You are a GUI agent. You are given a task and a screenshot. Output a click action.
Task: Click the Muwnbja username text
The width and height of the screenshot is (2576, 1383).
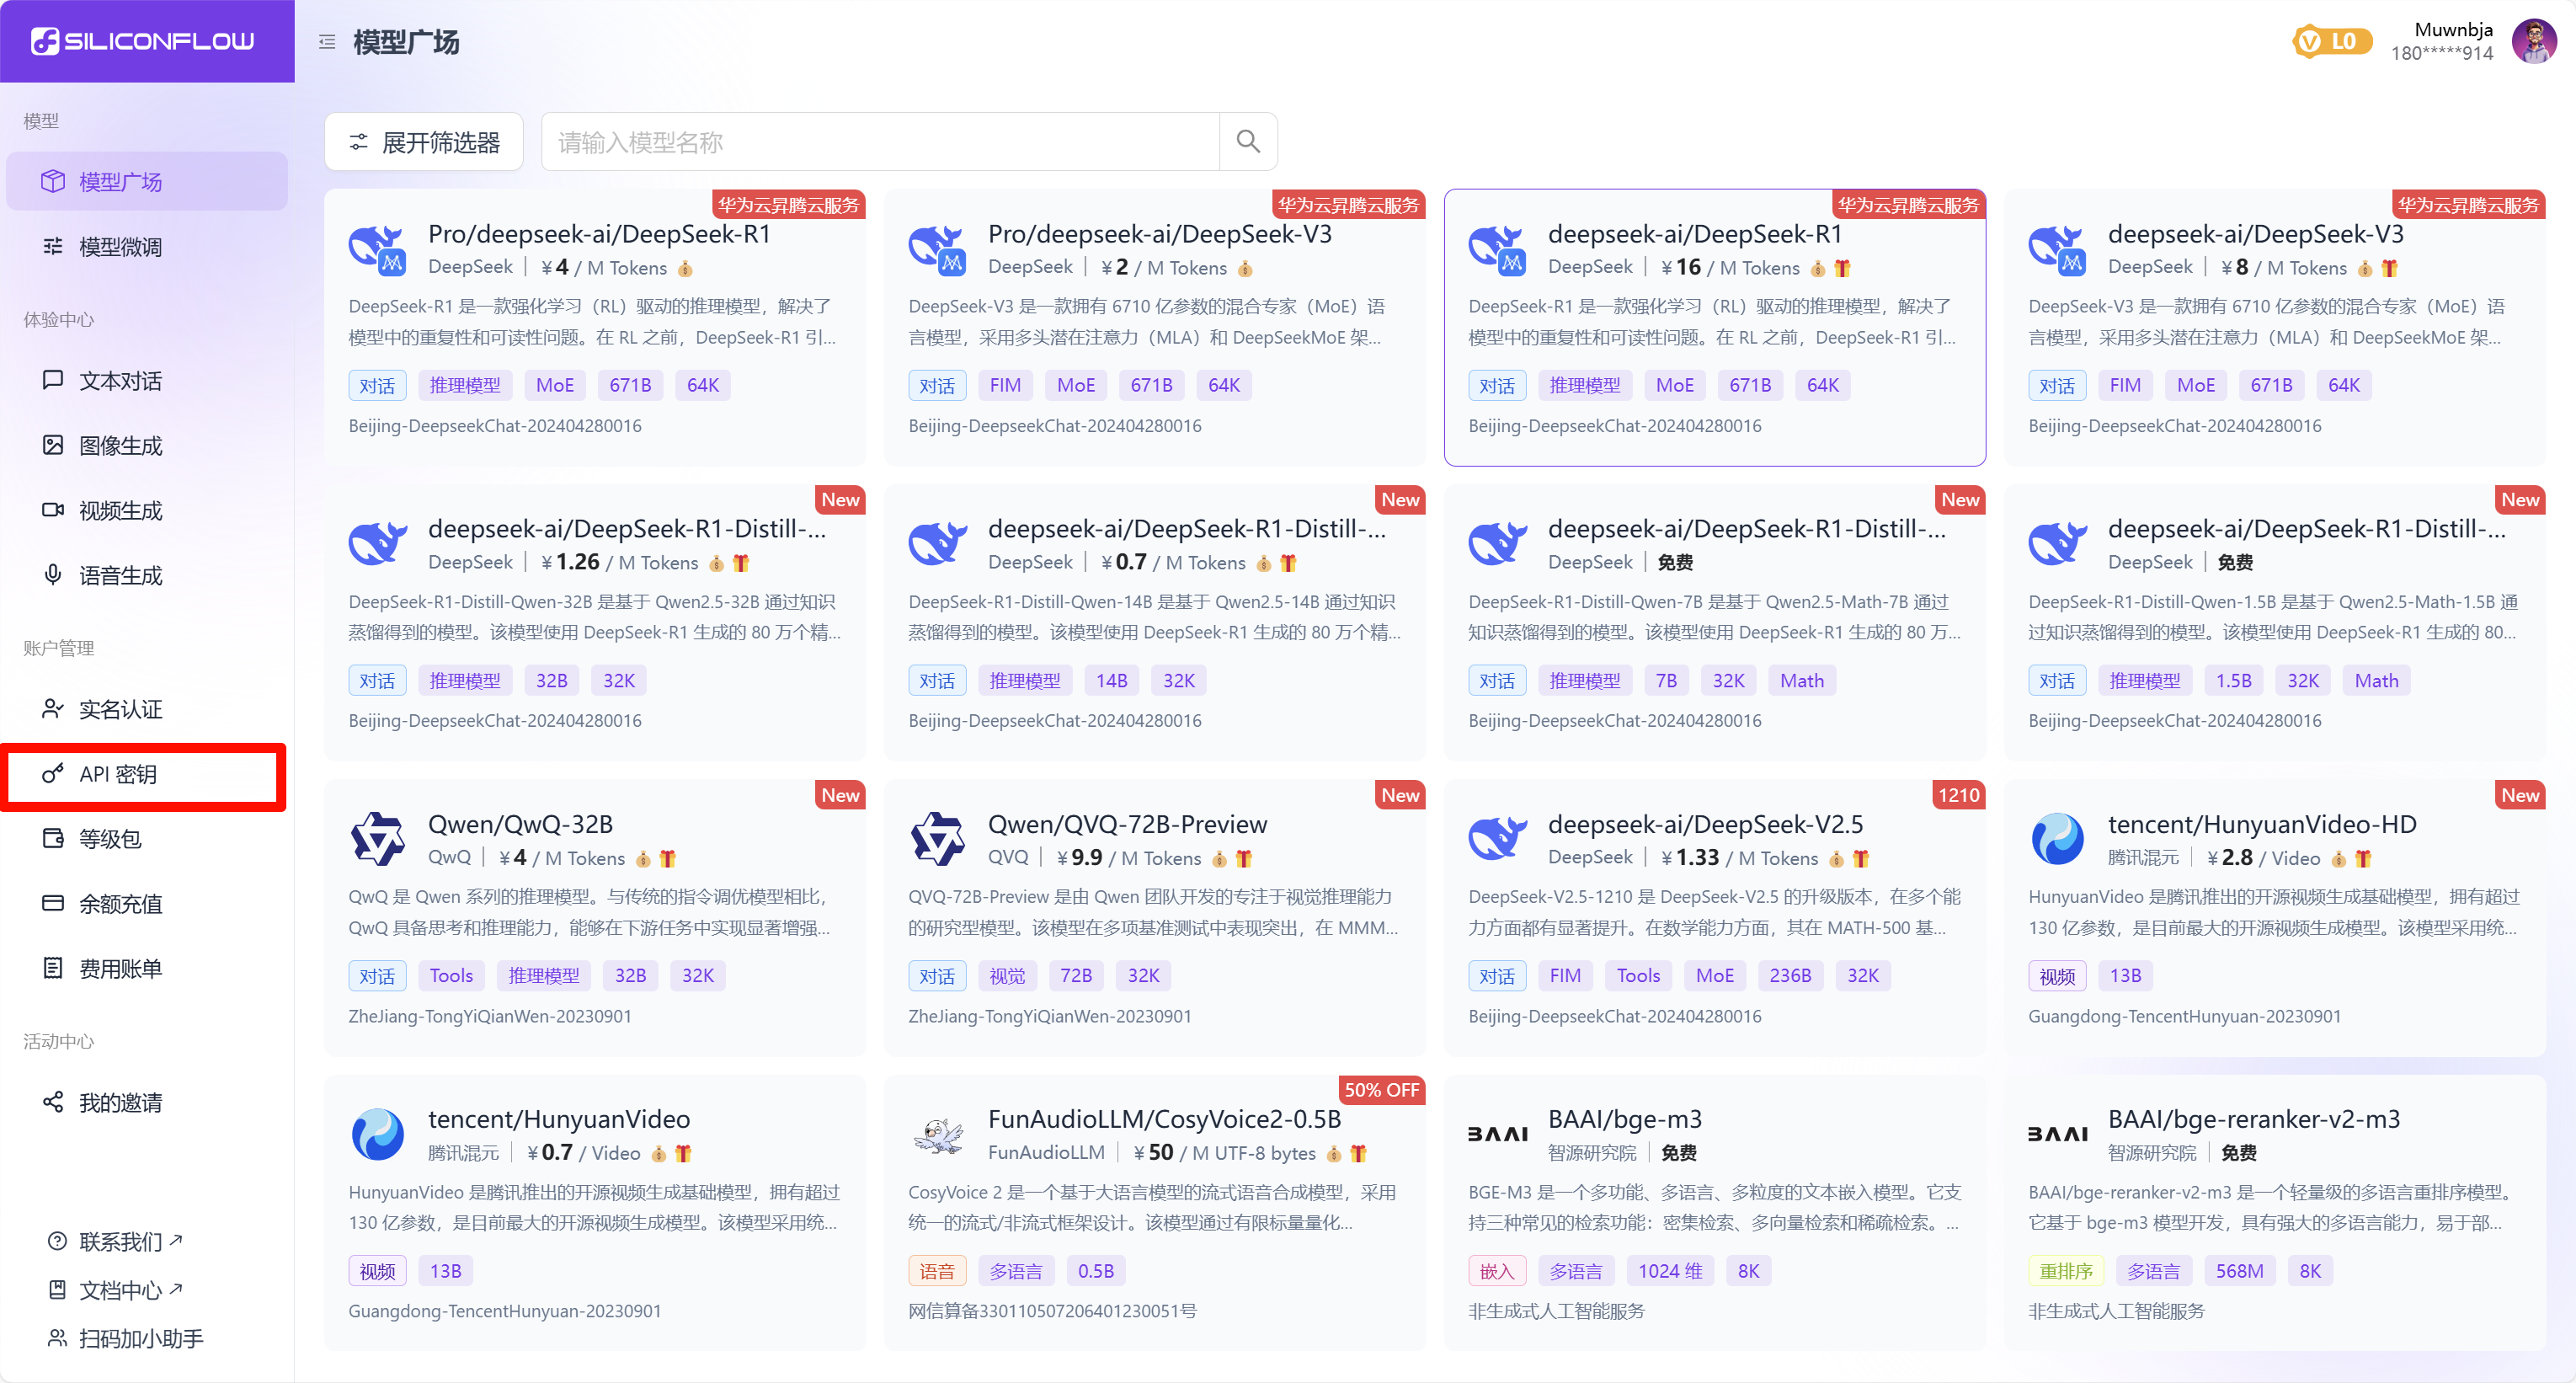tap(2453, 29)
